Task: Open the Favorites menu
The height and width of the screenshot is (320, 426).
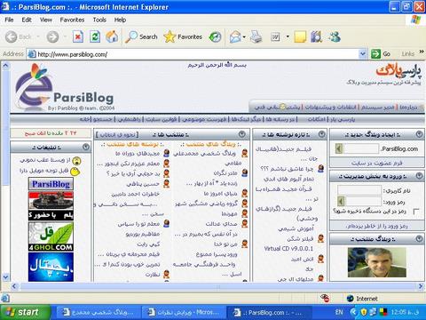Action: (x=72, y=20)
